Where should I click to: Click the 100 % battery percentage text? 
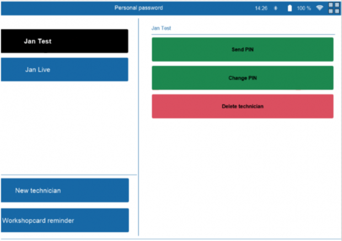304,8
